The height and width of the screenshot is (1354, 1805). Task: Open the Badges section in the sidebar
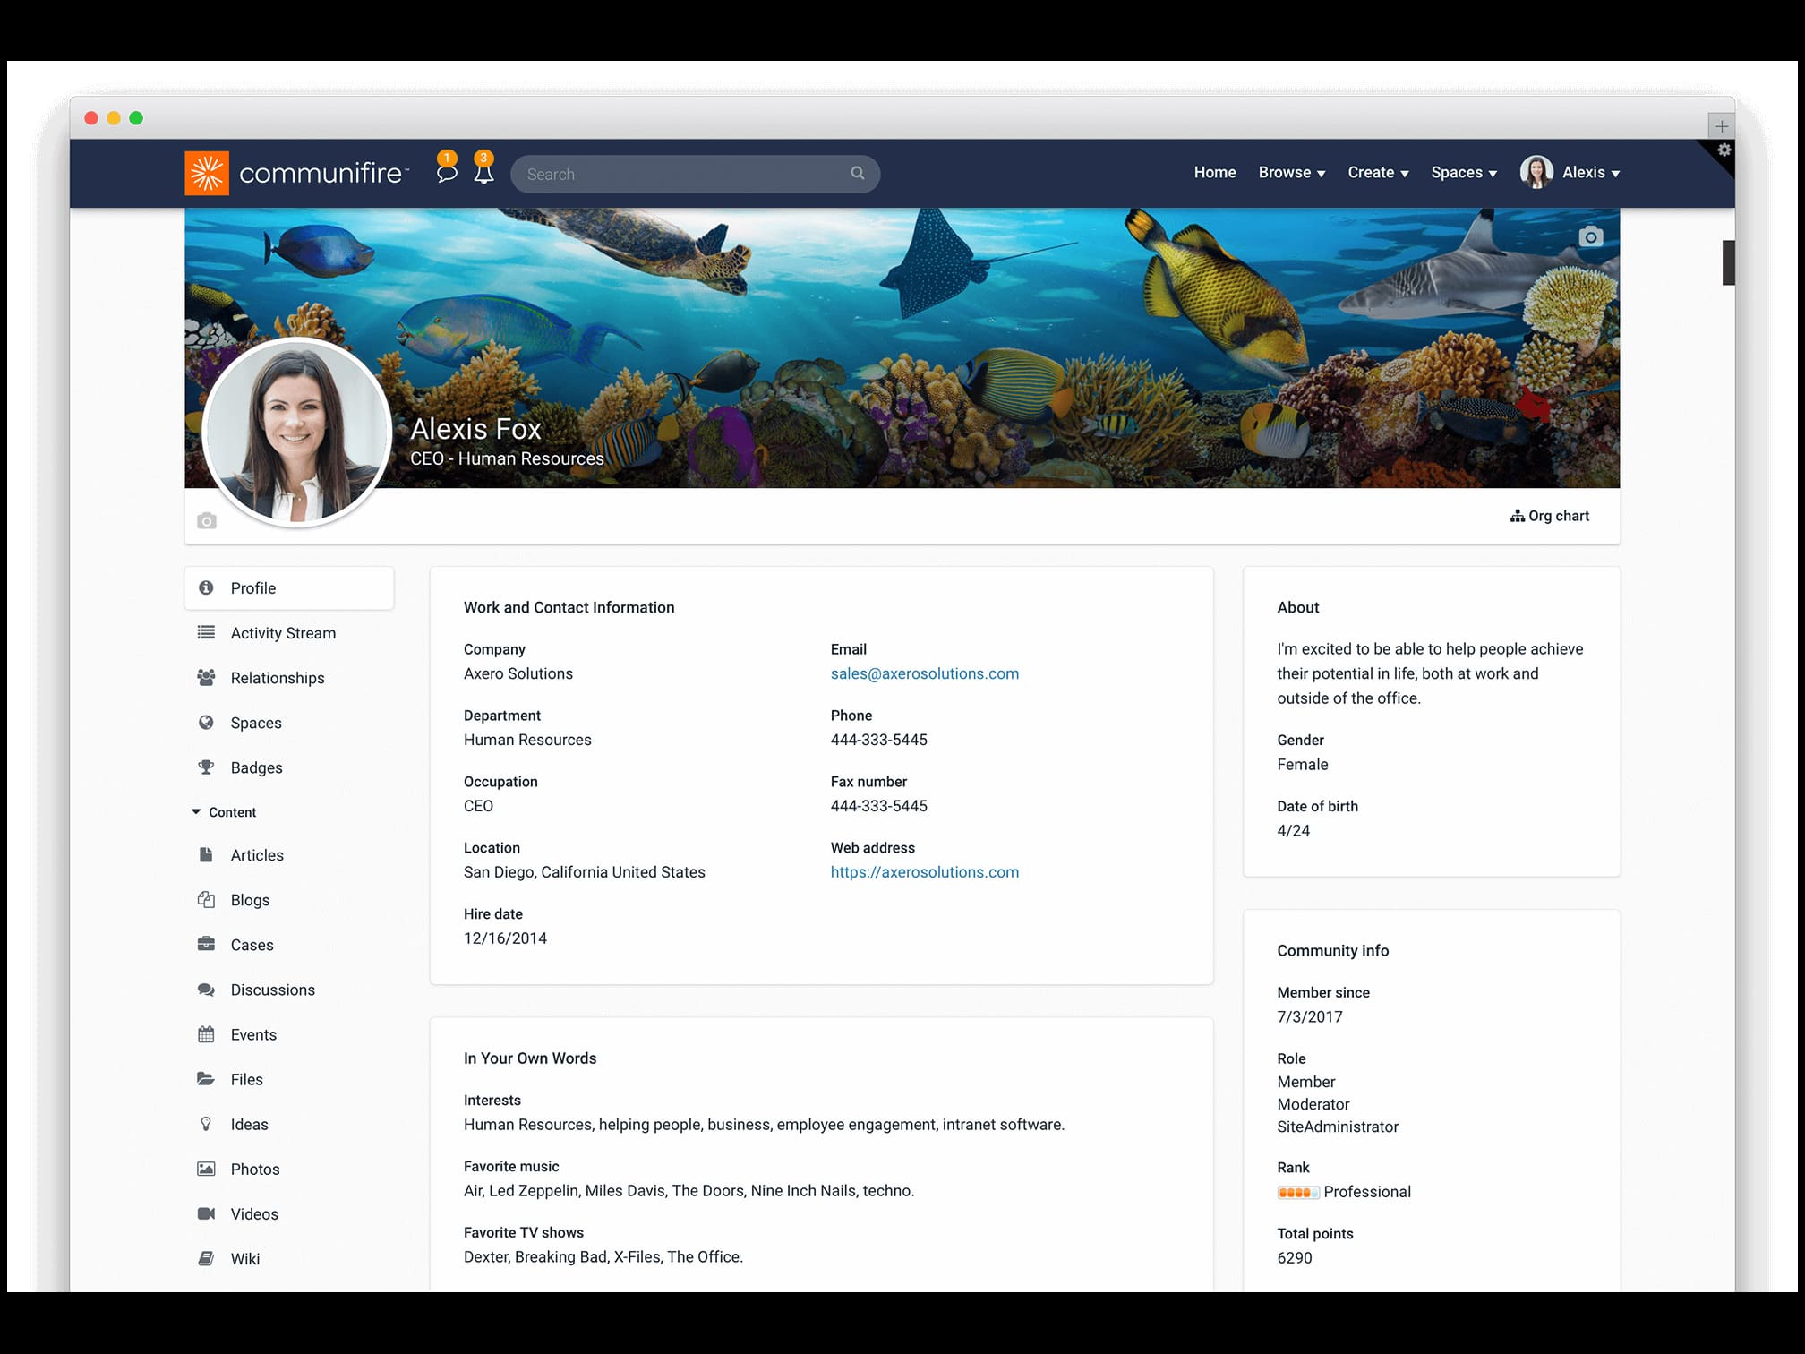coord(256,767)
